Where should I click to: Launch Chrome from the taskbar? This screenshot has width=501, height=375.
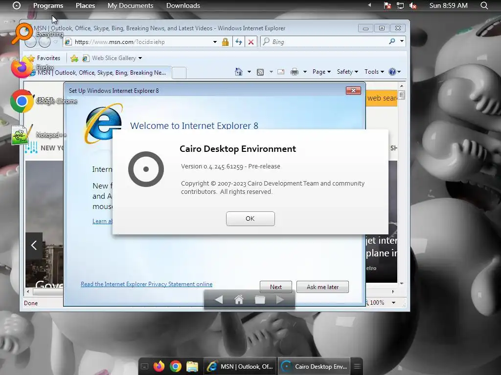pos(176,366)
